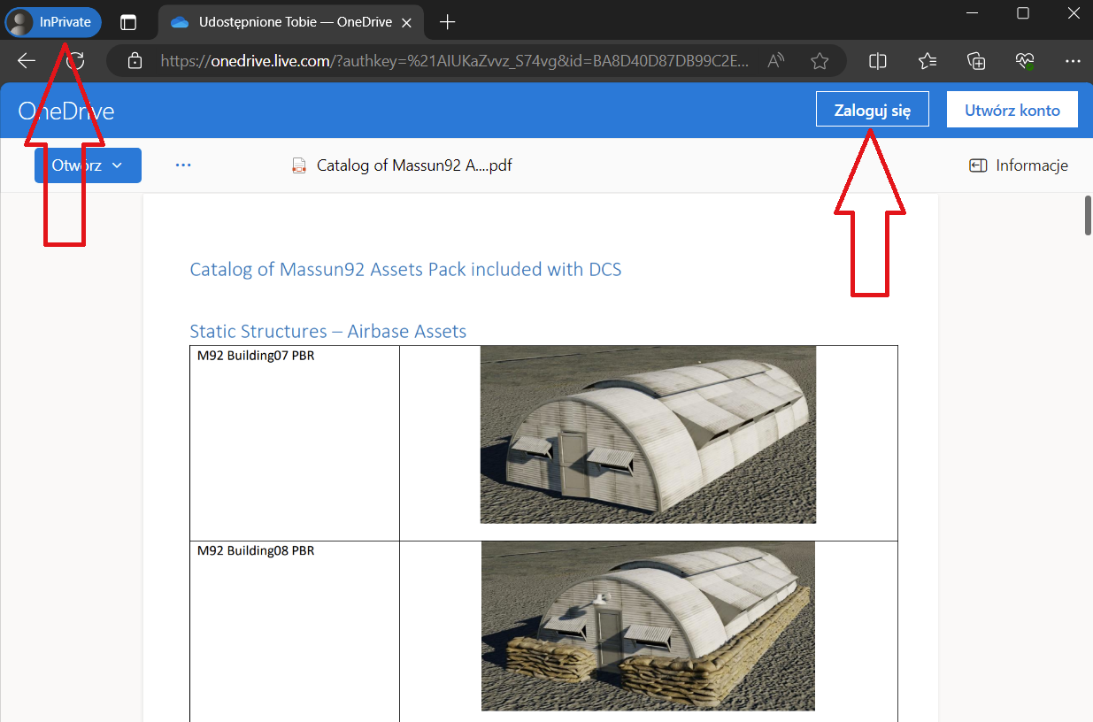
Task: Click the Catalog of Massun92 A....pdf file name
Action: click(x=414, y=165)
